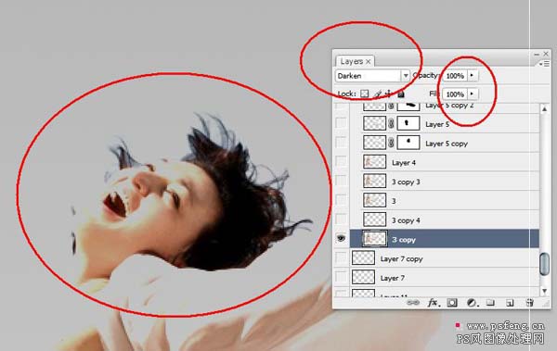Show the Layer 5 layer
This screenshot has width=557, height=351.
(x=341, y=123)
